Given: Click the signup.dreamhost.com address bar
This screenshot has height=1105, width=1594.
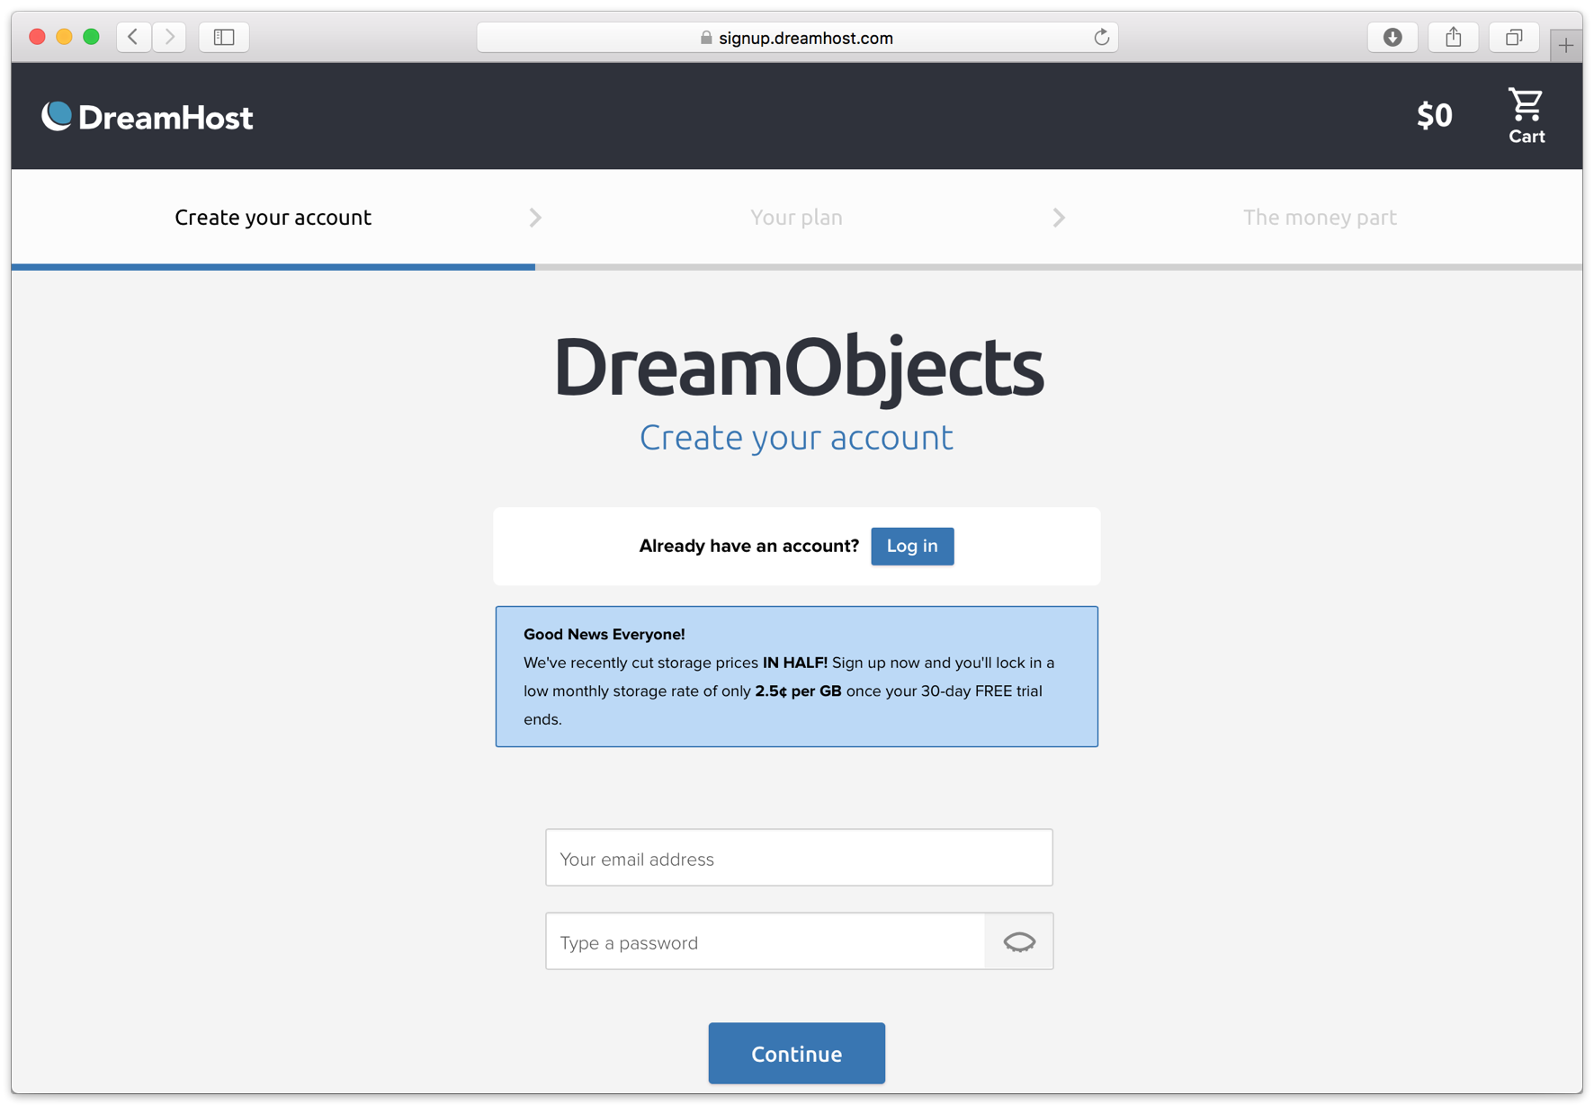Looking at the screenshot, I should click(x=797, y=37).
